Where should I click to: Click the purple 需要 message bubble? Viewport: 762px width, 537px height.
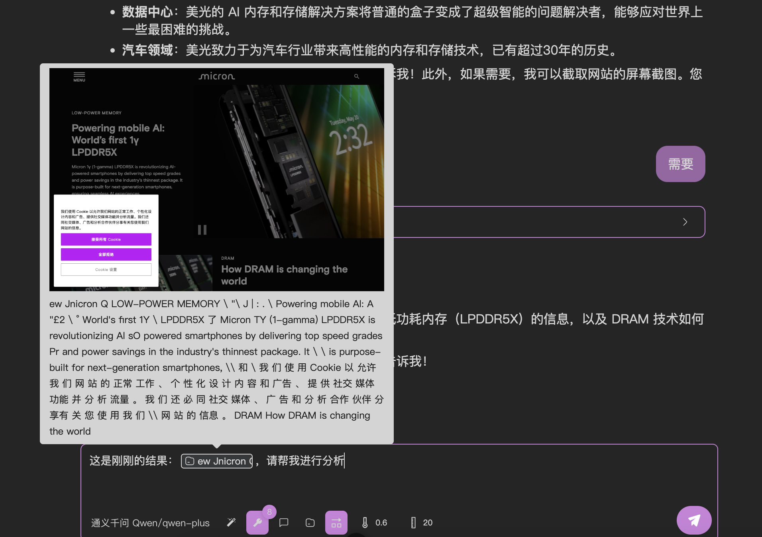coord(680,164)
